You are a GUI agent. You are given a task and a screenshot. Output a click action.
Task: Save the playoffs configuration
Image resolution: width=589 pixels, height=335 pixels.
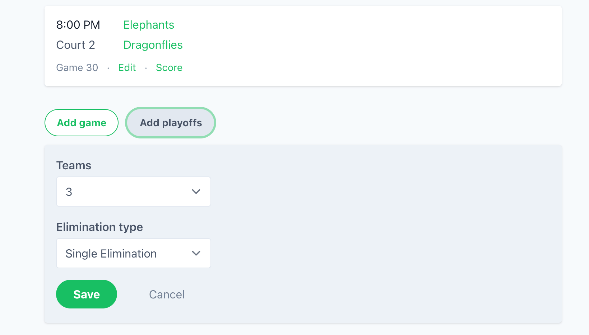tap(86, 294)
